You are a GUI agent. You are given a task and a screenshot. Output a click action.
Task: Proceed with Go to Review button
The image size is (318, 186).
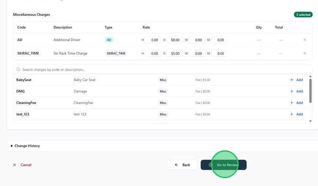[x=224, y=165]
